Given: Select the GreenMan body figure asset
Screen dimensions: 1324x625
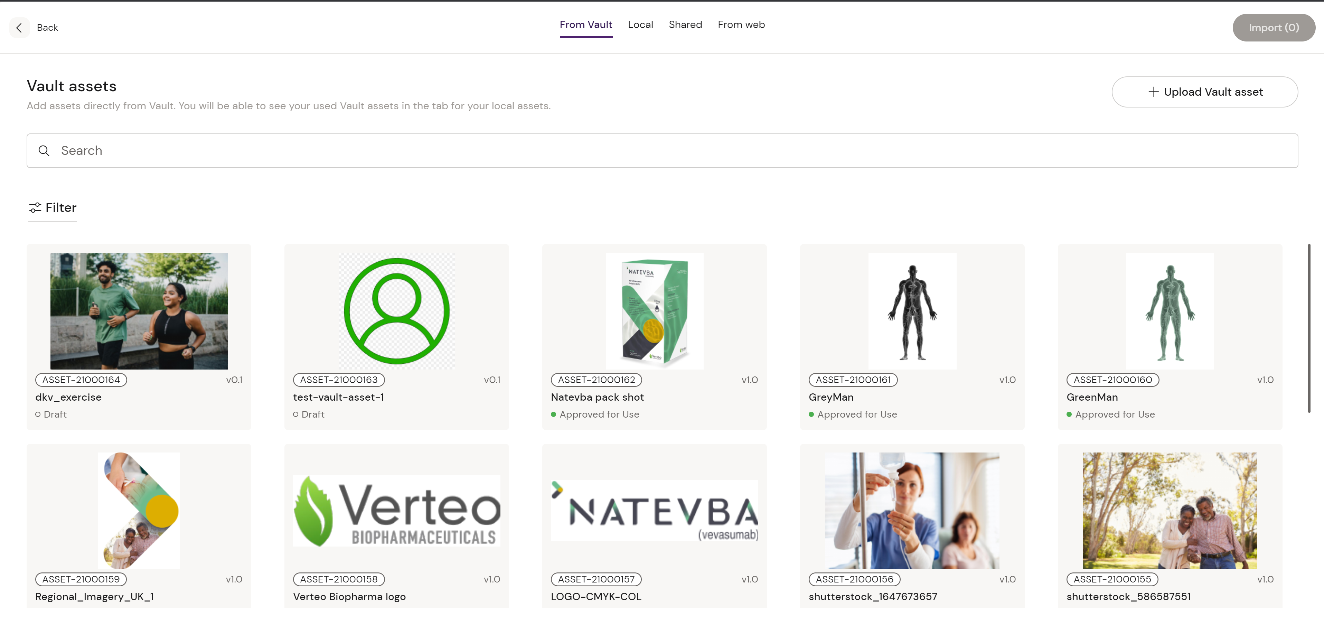Looking at the screenshot, I should tap(1170, 311).
